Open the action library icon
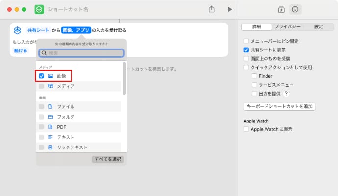The width and height of the screenshot is (338, 196). 281,9
